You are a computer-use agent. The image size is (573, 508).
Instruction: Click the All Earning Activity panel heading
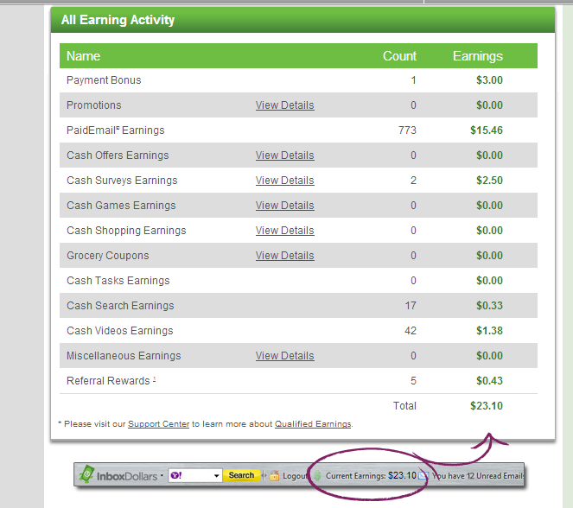[x=118, y=20]
